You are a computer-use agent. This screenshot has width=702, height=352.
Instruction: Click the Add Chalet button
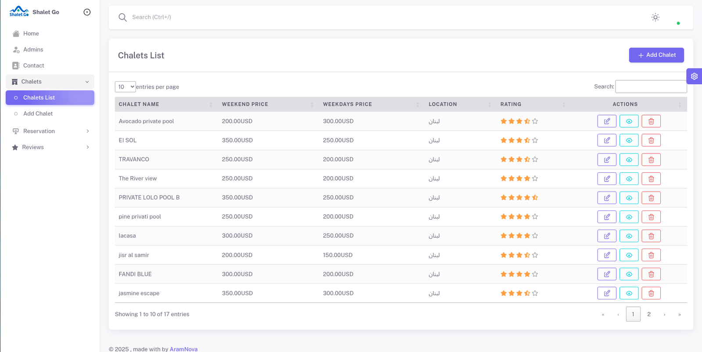(x=656, y=55)
